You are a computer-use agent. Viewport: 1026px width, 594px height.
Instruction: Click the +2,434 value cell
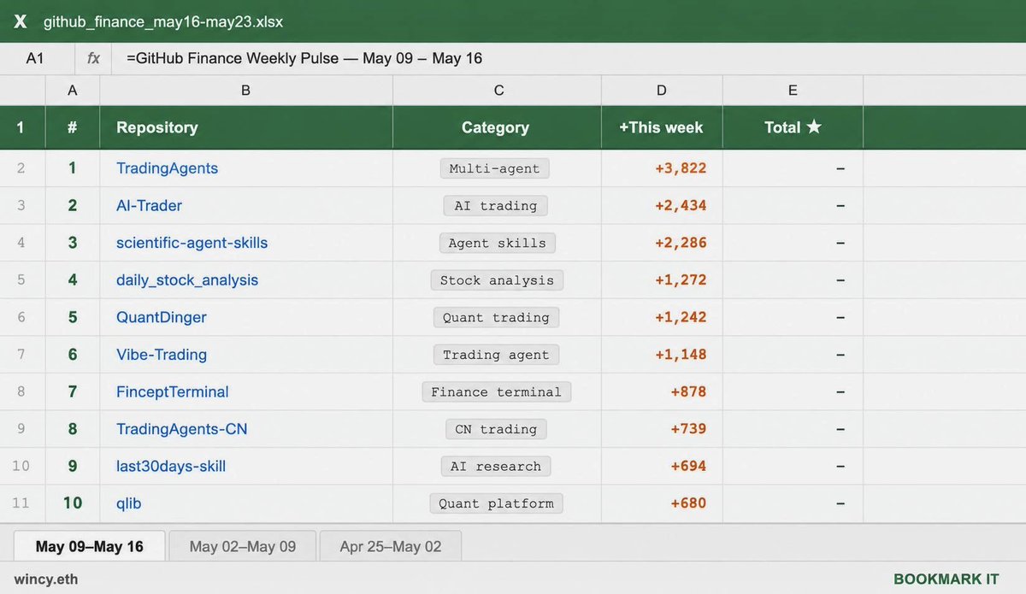coord(662,205)
